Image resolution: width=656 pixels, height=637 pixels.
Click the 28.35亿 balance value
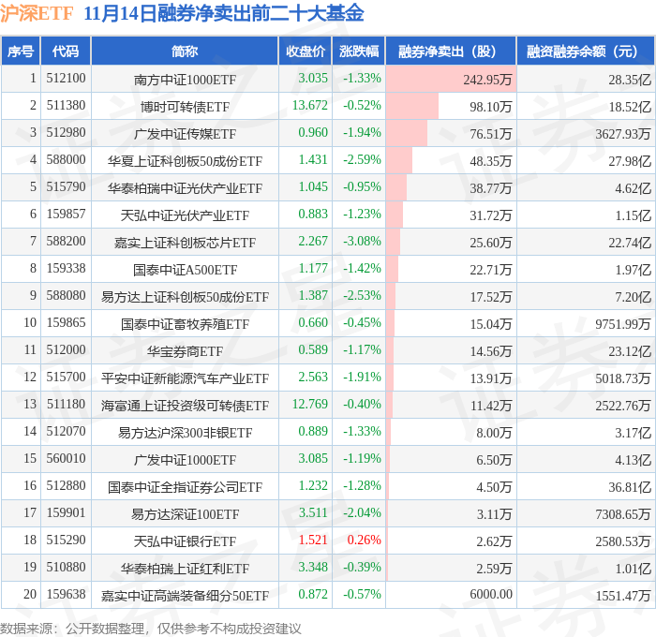tap(630, 80)
